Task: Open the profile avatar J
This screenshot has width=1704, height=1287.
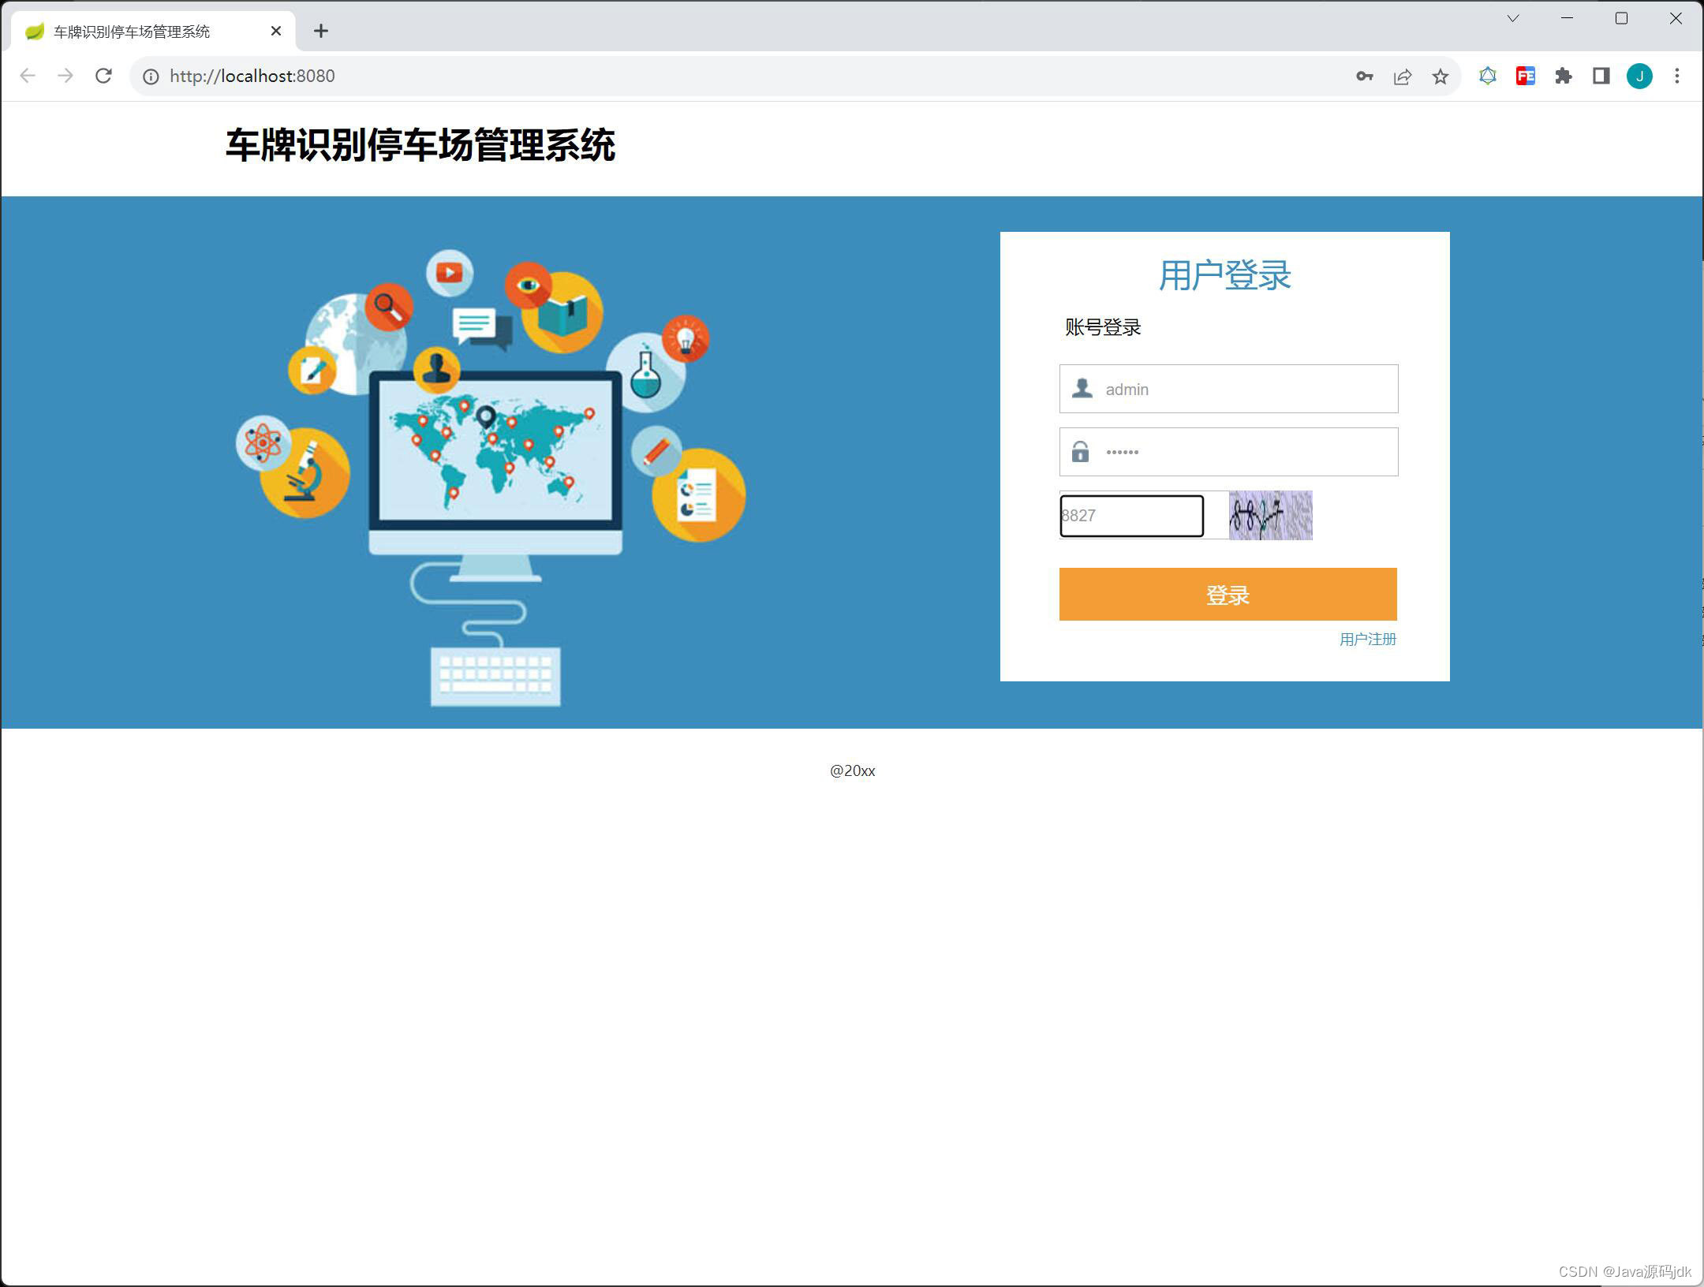Action: click(1639, 76)
